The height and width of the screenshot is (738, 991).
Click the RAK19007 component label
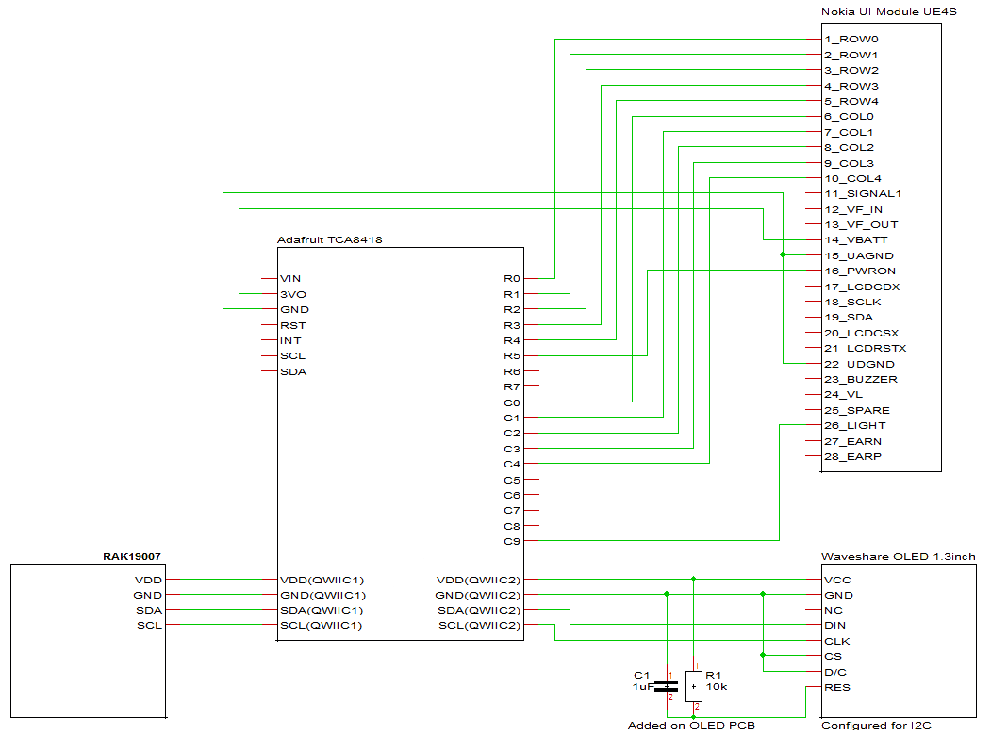(x=131, y=557)
